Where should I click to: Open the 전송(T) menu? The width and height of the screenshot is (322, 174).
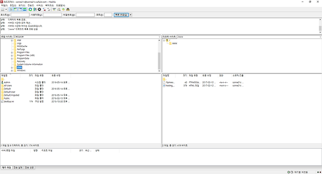point(31,5)
